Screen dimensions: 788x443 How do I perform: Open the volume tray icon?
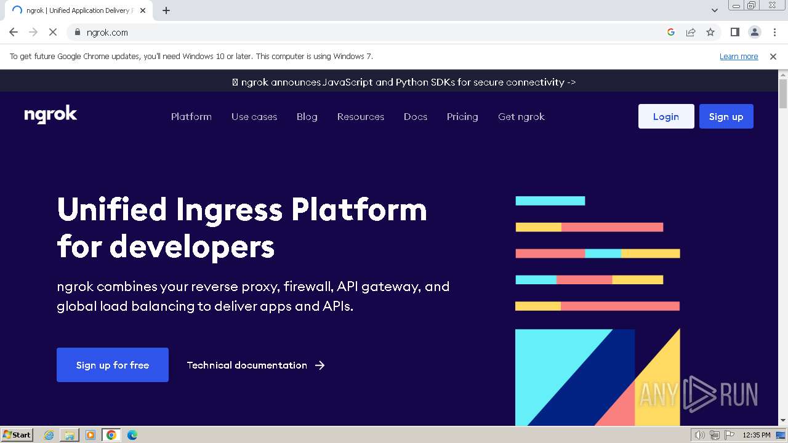click(700, 435)
